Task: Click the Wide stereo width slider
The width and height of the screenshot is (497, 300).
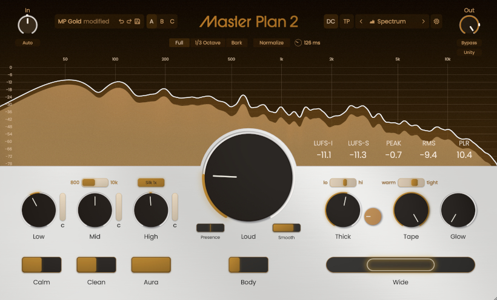Action: coord(401,264)
